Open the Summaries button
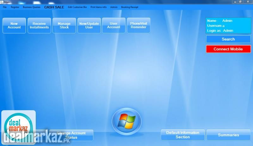This screenshot has width=253, height=146. click(228, 135)
